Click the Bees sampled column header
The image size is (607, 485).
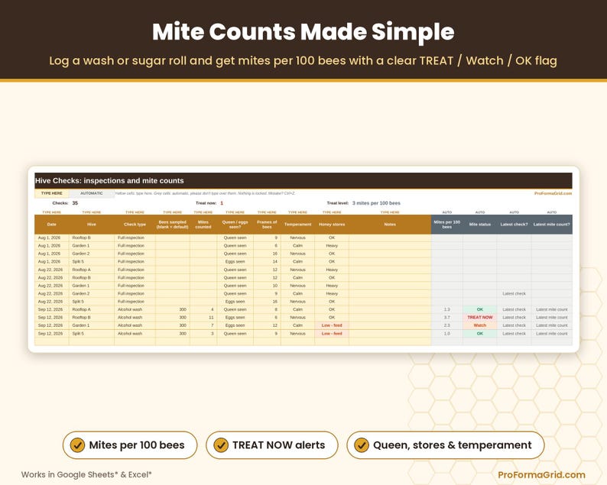pyautogui.click(x=172, y=225)
